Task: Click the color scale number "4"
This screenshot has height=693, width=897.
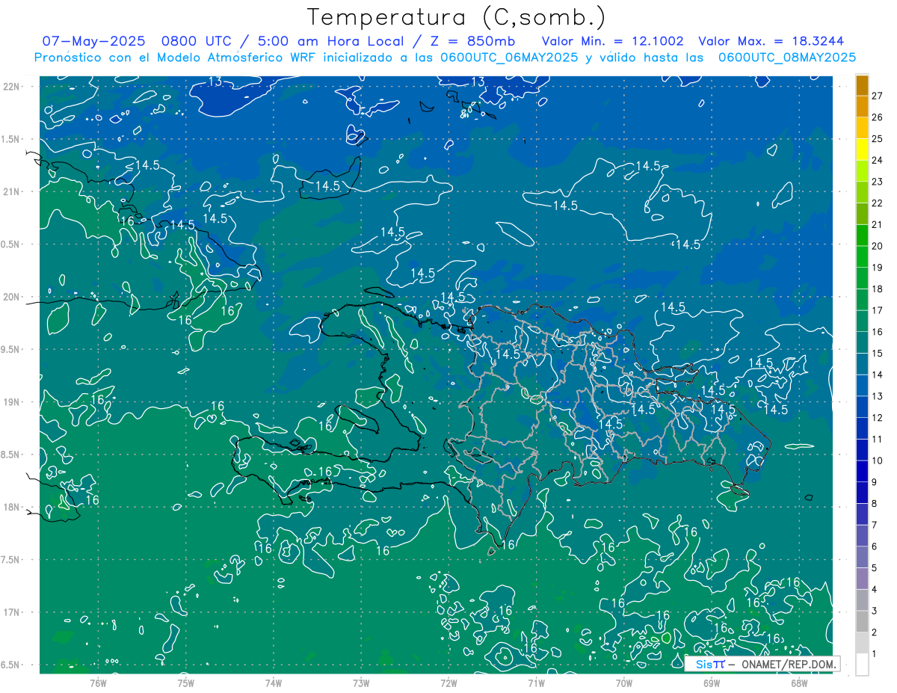Action: (875, 589)
